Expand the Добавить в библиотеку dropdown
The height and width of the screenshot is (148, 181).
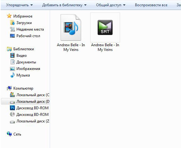tap(64, 5)
